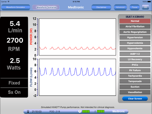The height and width of the screenshot is (114, 152).
Task: Open the Disclaimer button
Action: click(101, 7)
